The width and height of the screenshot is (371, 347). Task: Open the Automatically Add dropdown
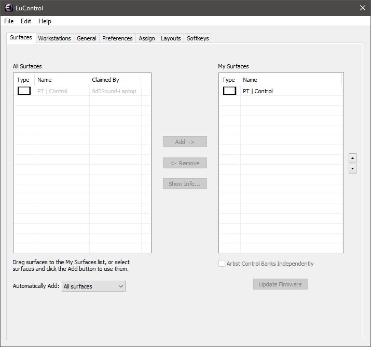click(93, 286)
